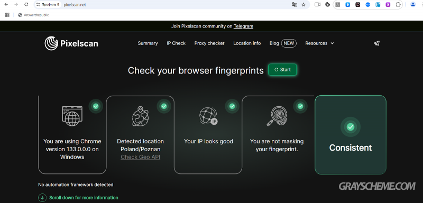Viewport: 423px width, 203px height.
Task: Click the 'Check your browser fingerprints' heading
Action: [196, 70]
